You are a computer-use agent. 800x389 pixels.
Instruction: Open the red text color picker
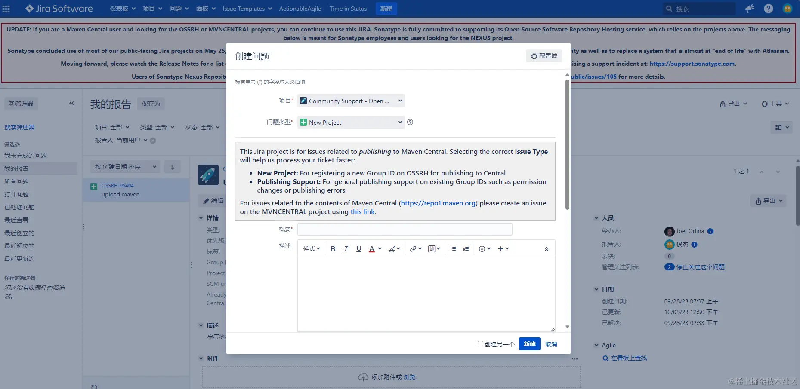[x=375, y=249]
